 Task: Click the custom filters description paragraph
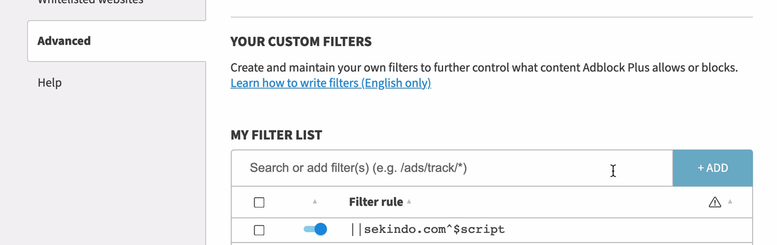point(484,68)
